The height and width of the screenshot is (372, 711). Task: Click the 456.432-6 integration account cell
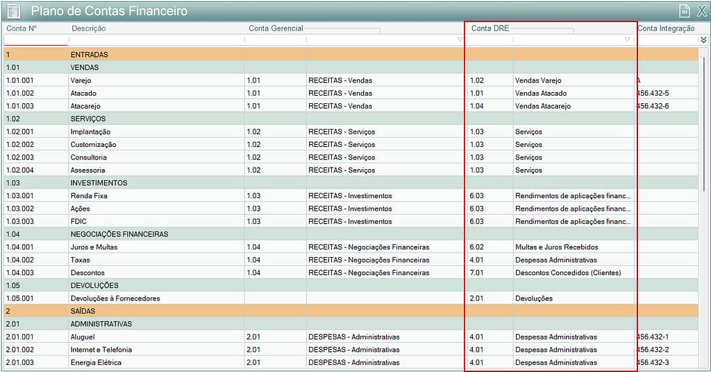click(x=667, y=106)
